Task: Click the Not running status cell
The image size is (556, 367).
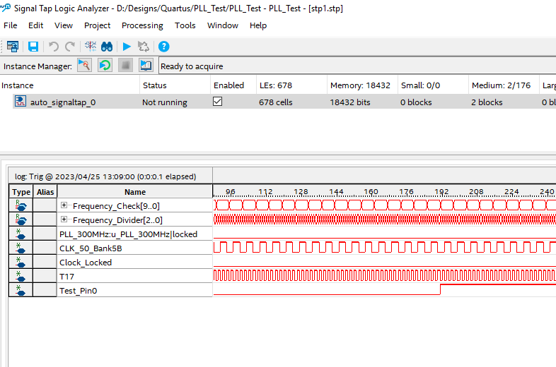Action: (165, 102)
